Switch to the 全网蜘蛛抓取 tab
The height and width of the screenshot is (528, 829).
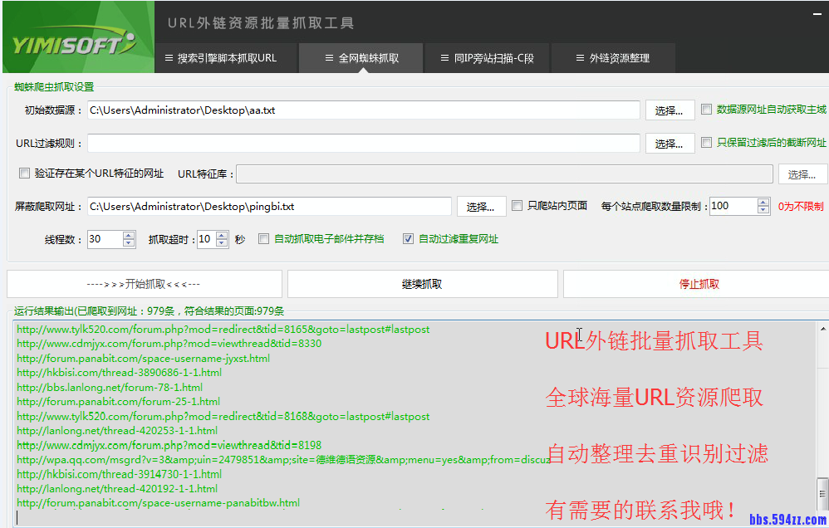[x=361, y=58]
